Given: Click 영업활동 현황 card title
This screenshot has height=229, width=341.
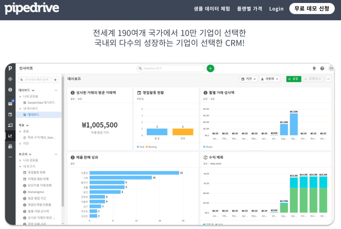Looking at the screenshot, I should 153,93.
